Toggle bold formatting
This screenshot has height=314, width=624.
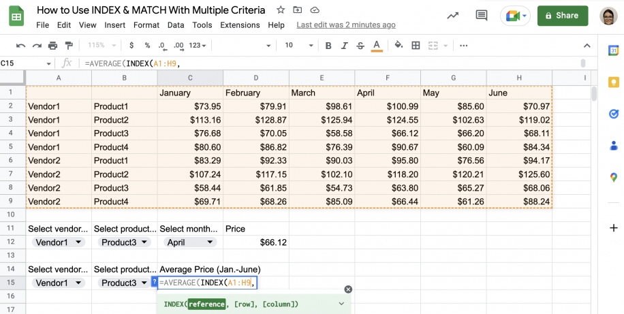328,46
